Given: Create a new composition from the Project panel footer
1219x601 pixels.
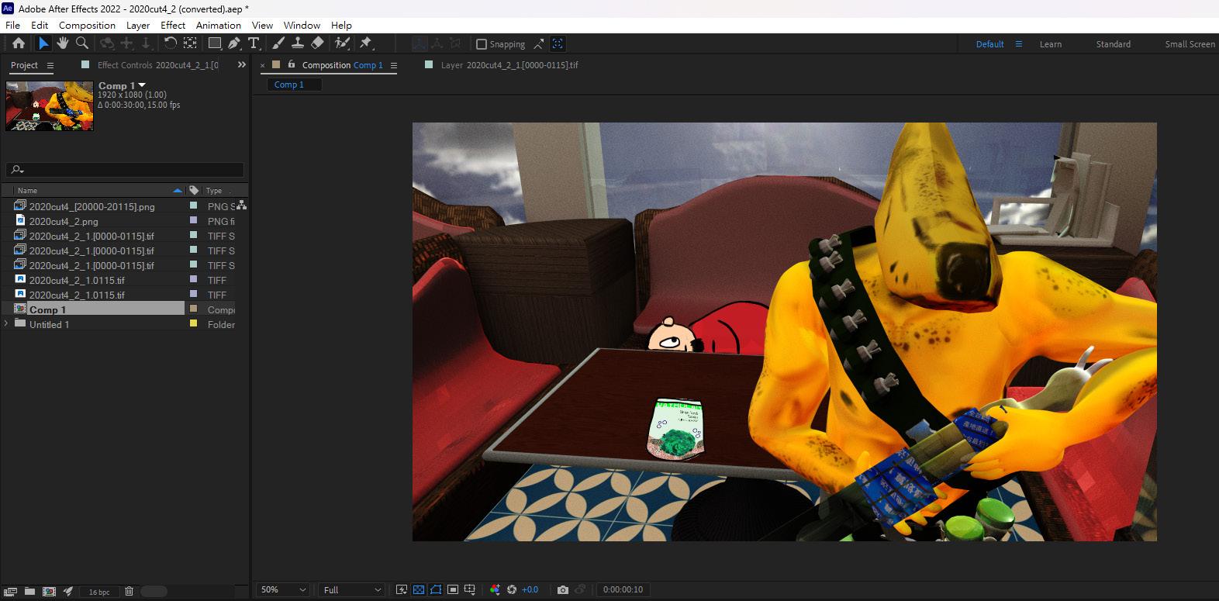Looking at the screenshot, I should pyautogui.click(x=49, y=592).
